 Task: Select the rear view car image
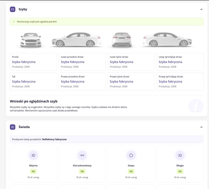[122, 40]
